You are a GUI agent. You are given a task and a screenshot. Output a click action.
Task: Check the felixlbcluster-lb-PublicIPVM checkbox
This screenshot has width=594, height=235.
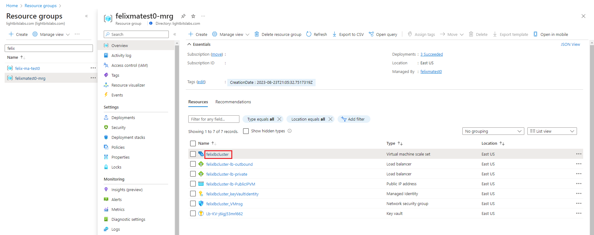(193, 184)
